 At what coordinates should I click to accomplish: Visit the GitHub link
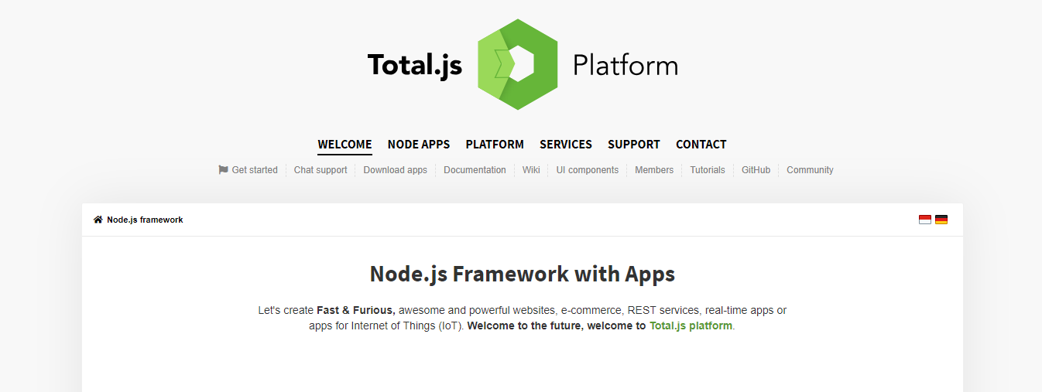pyautogui.click(x=756, y=170)
